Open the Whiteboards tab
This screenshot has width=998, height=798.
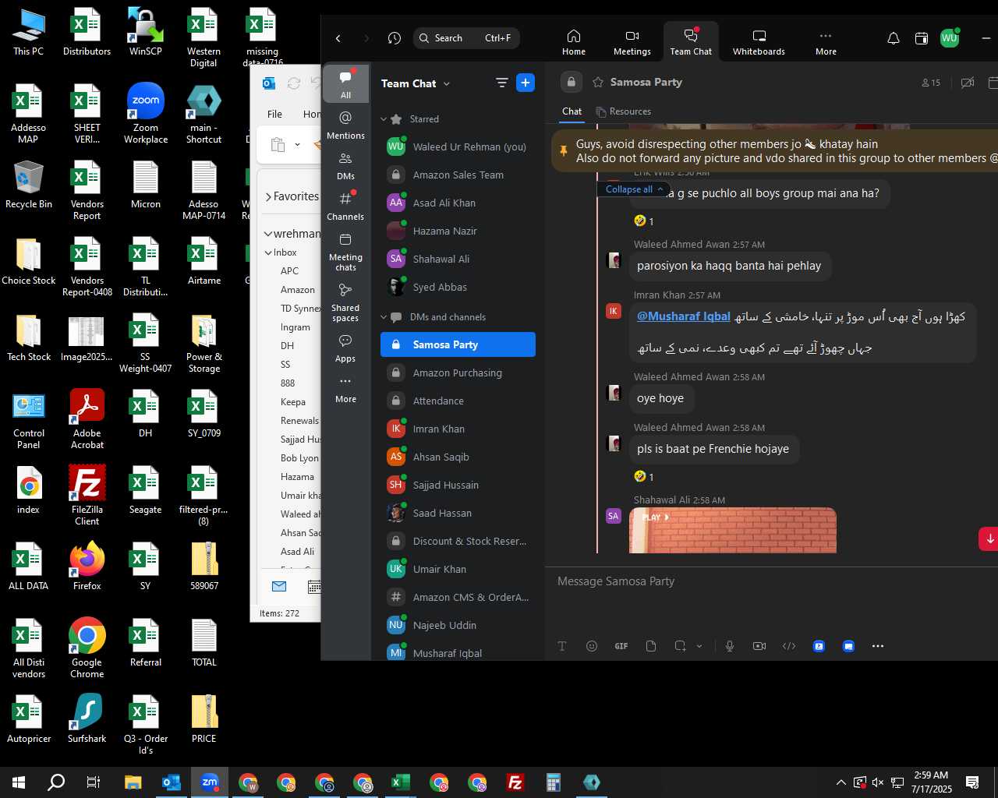(x=759, y=42)
